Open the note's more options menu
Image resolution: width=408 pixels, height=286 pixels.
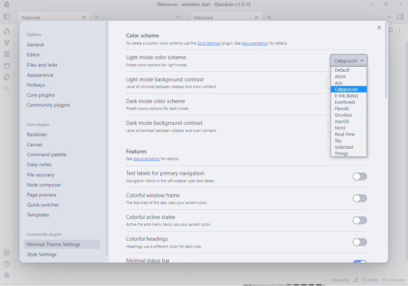399,30
